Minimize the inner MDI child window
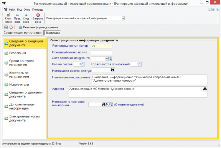This screenshot has width=221, height=148. pyautogui.click(x=210, y=10)
